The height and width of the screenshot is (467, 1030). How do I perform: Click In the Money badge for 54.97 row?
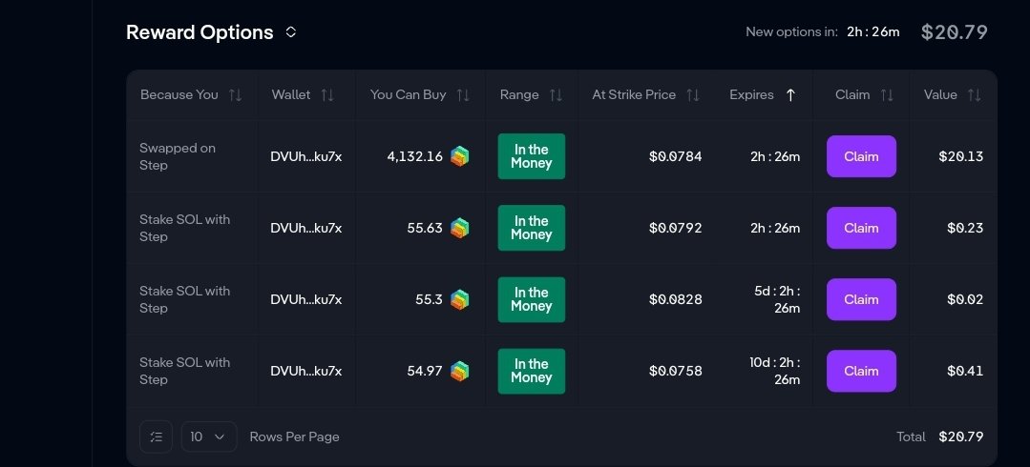[x=532, y=371]
